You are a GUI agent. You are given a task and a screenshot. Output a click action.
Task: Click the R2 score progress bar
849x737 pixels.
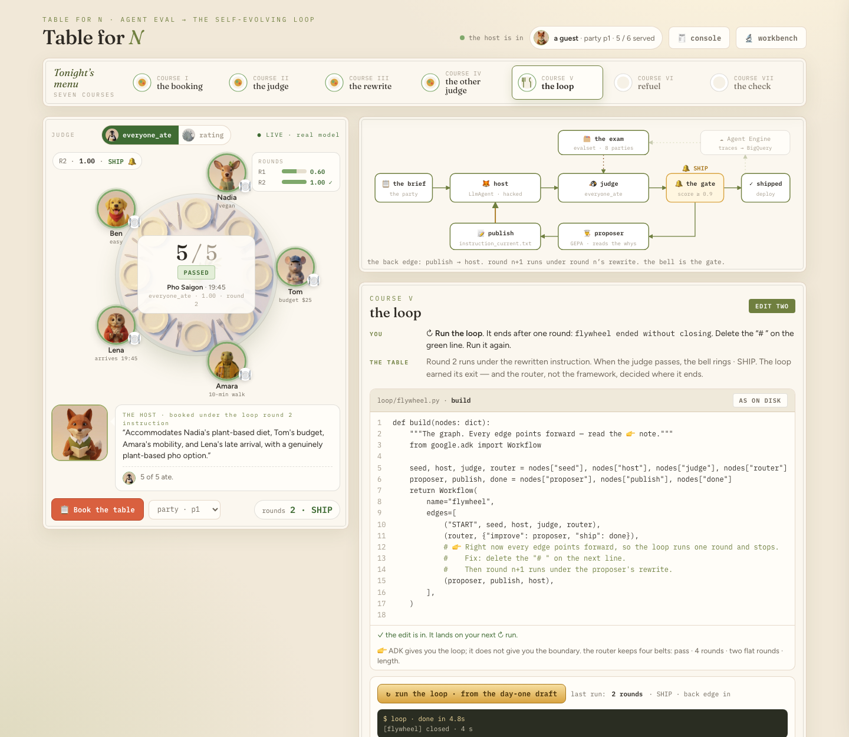tap(294, 182)
